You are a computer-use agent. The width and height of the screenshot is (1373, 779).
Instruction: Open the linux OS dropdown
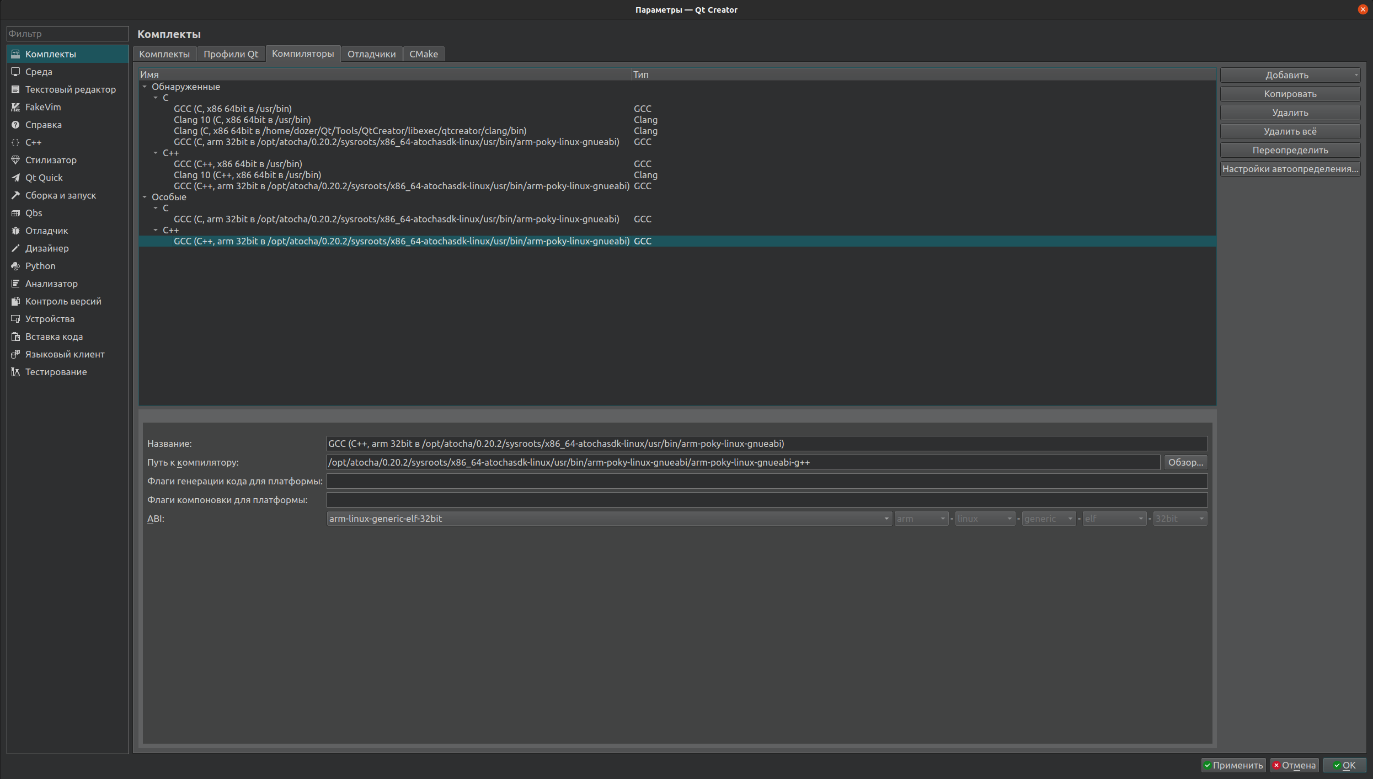tap(985, 519)
